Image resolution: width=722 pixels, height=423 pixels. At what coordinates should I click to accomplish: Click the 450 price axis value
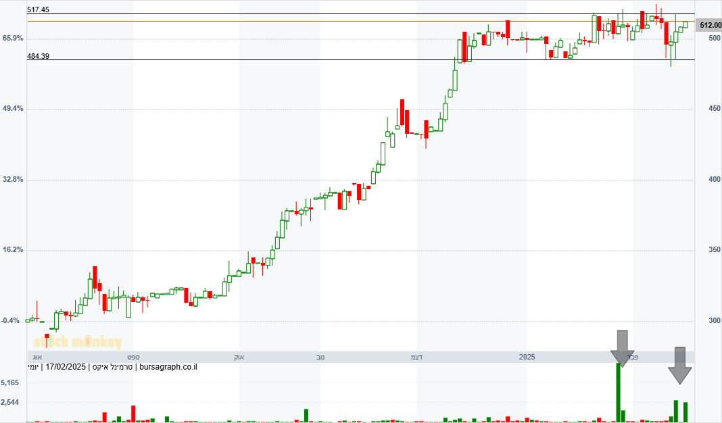(715, 109)
